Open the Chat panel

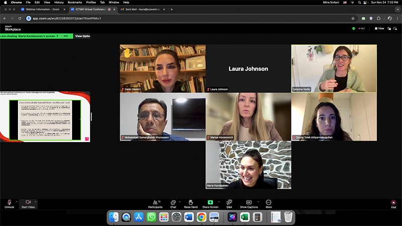[173, 202]
